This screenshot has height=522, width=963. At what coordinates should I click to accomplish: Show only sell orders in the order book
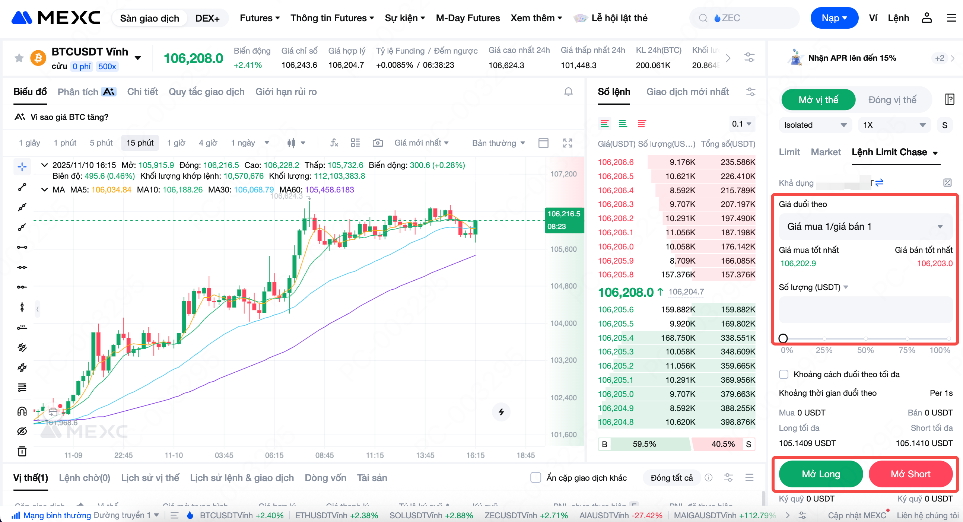click(x=642, y=124)
